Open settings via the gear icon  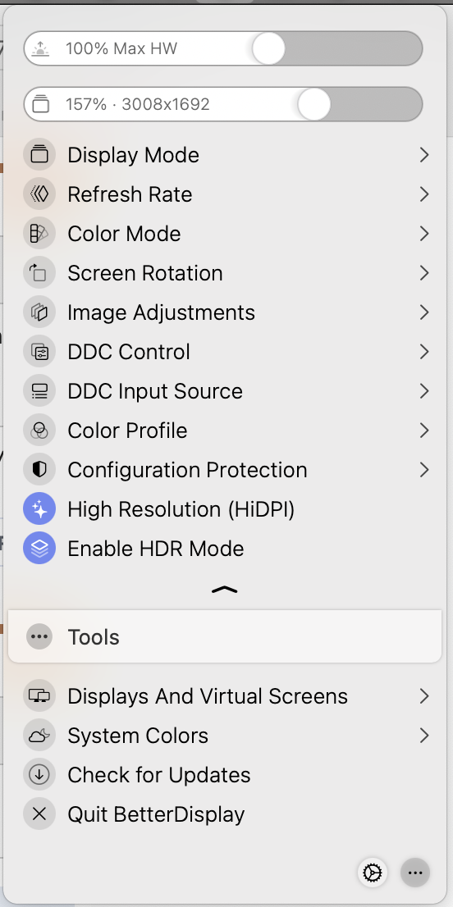tap(373, 873)
